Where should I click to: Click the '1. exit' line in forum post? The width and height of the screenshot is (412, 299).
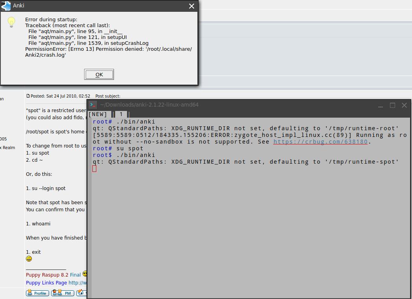(x=33, y=252)
